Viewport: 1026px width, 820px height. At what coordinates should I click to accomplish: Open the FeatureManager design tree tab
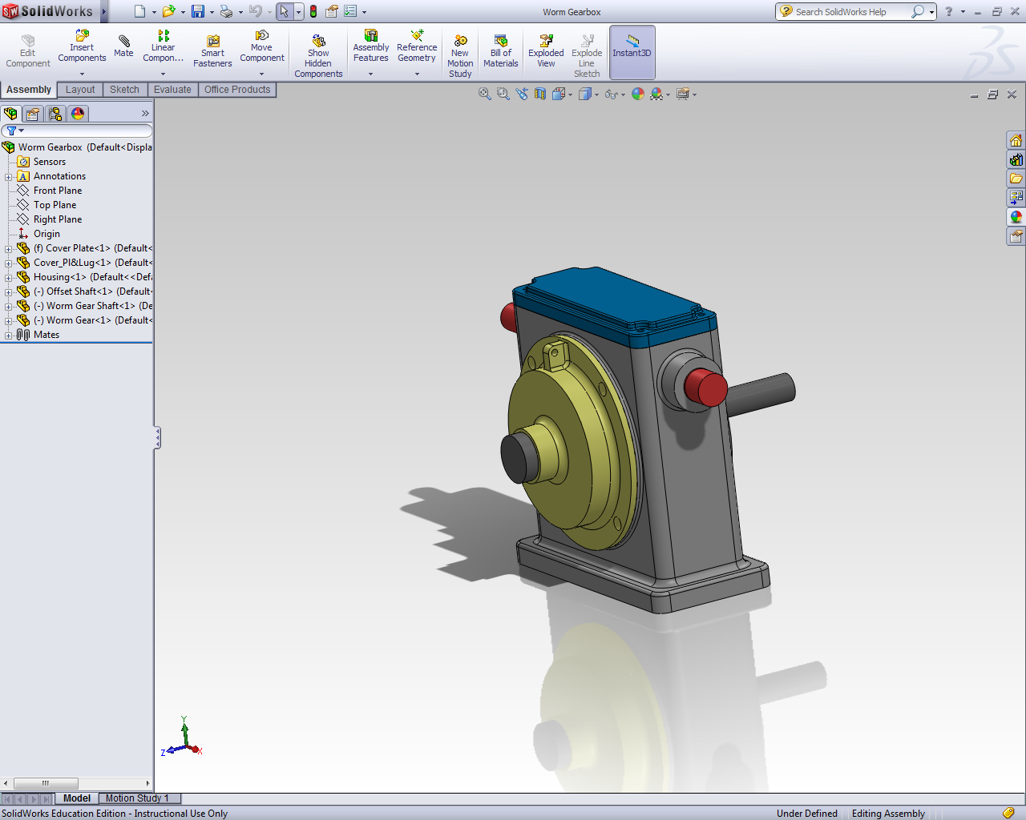pyautogui.click(x=10, y=114)
